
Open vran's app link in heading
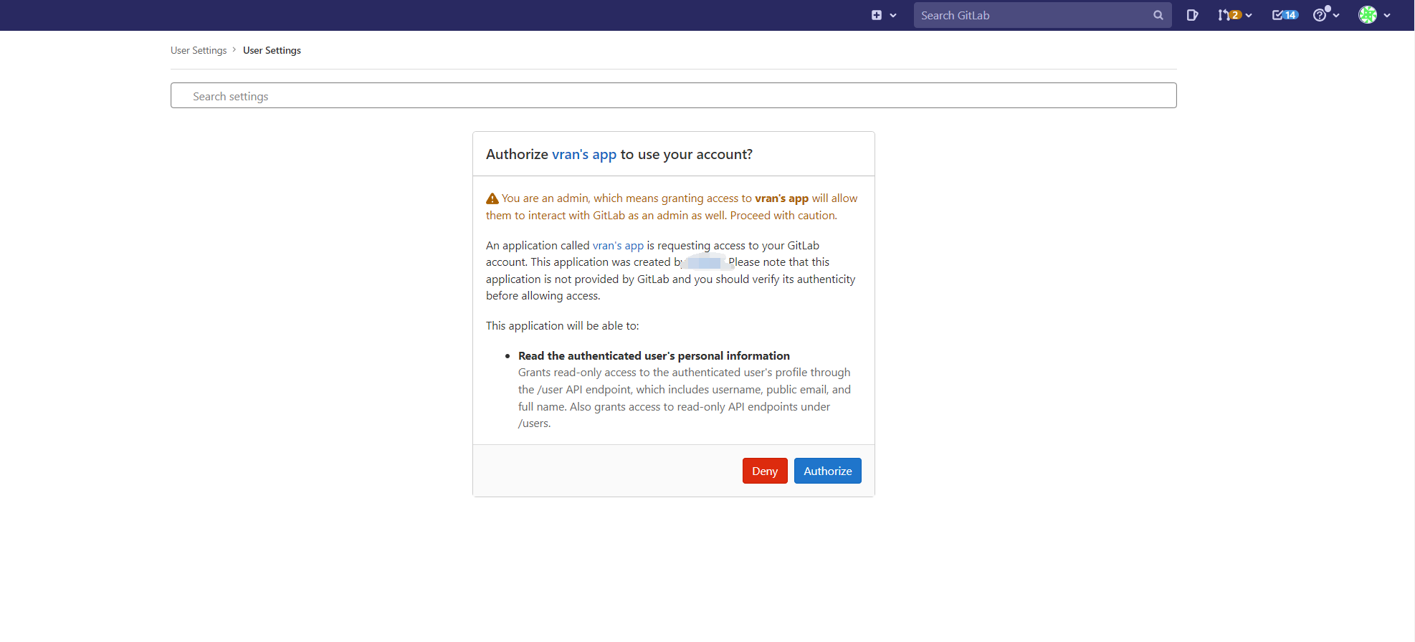[x=583, y=154]
